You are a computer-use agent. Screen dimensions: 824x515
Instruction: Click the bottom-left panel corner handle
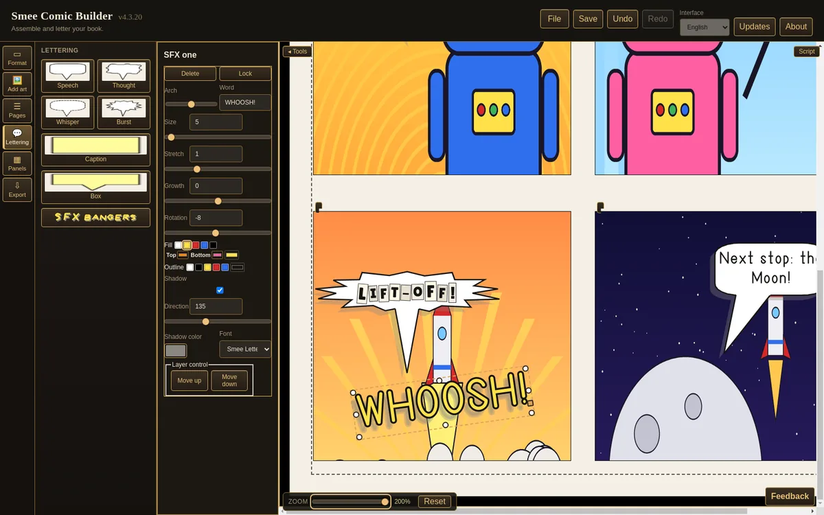pos(319,207)
